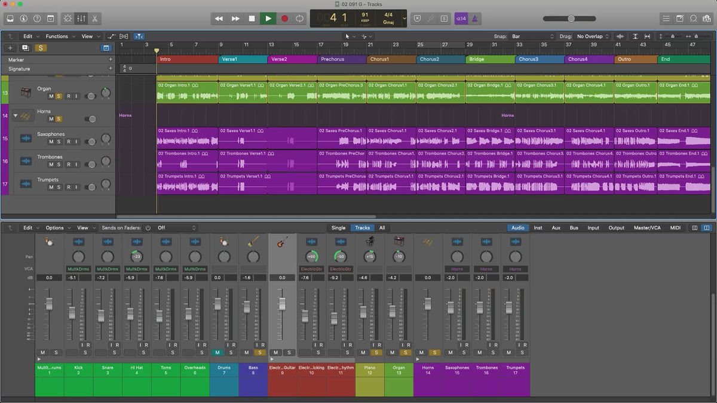Toggle the Mixer button in control bar
Screen dimensions: 717x403
point(82,19)
